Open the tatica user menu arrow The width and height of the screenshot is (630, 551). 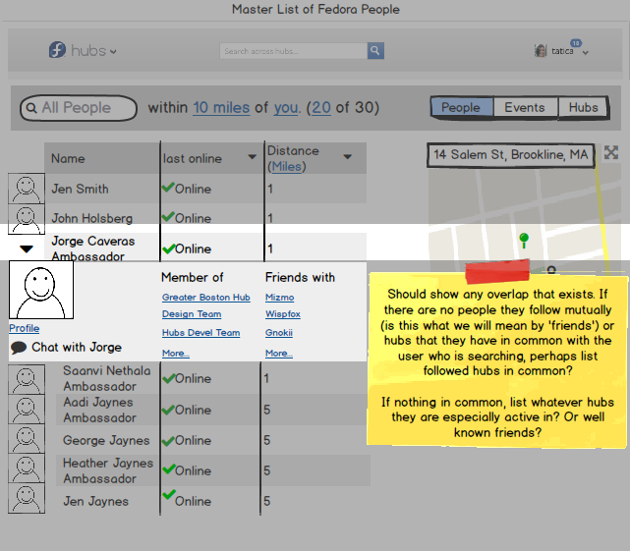click(x=586, y=53)
